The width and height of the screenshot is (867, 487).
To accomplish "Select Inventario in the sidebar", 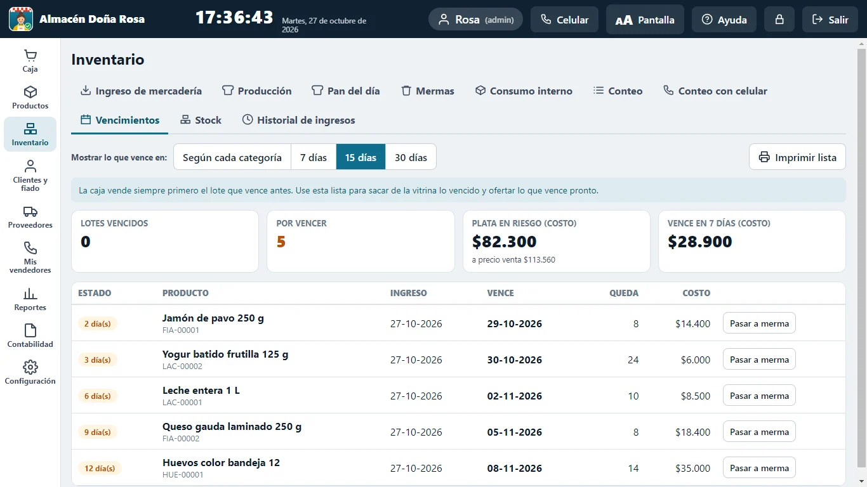I will tap(30, 134).
